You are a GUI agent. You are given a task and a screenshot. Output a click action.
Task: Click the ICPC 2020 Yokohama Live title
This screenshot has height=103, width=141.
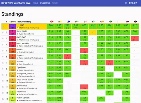click(x=16, y=3)
